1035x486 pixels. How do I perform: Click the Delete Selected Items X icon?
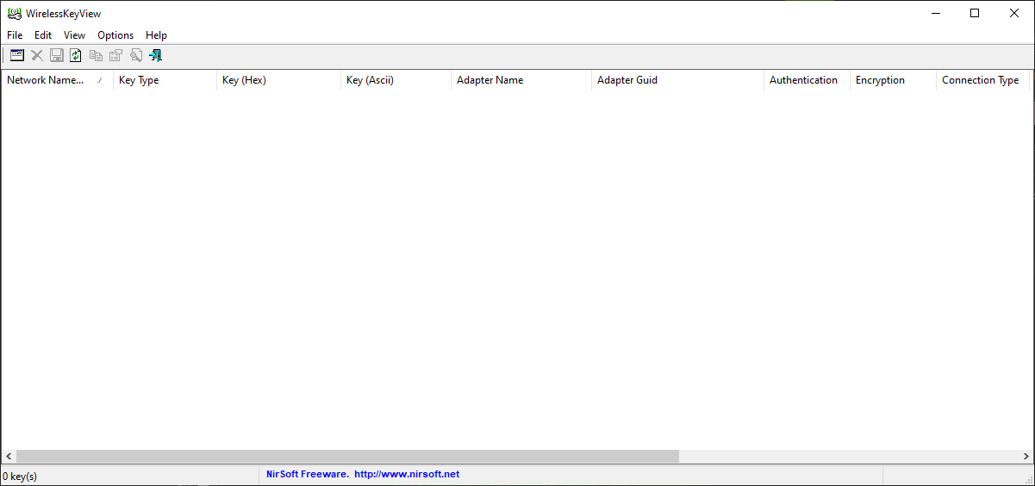tap(37, 55)
